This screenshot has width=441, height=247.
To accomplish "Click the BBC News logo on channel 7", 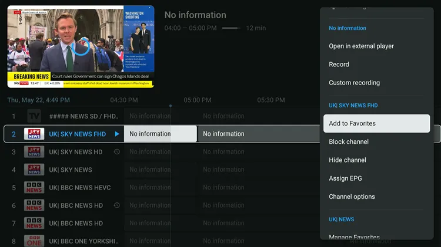I will [34, 223].
